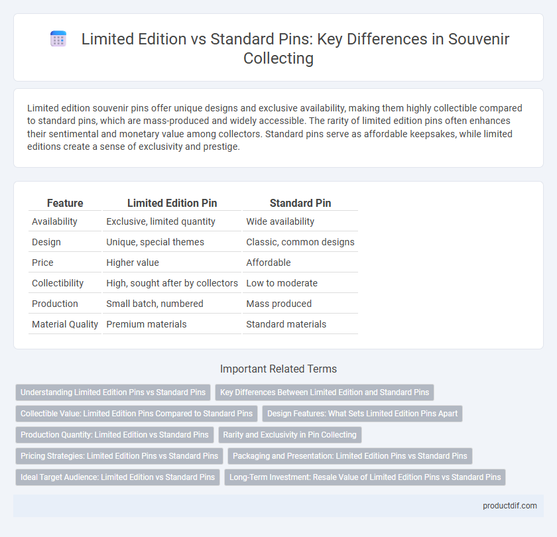Click Ideal Target Audience tag
Screen dimensions: 557x537
[117, 477]
